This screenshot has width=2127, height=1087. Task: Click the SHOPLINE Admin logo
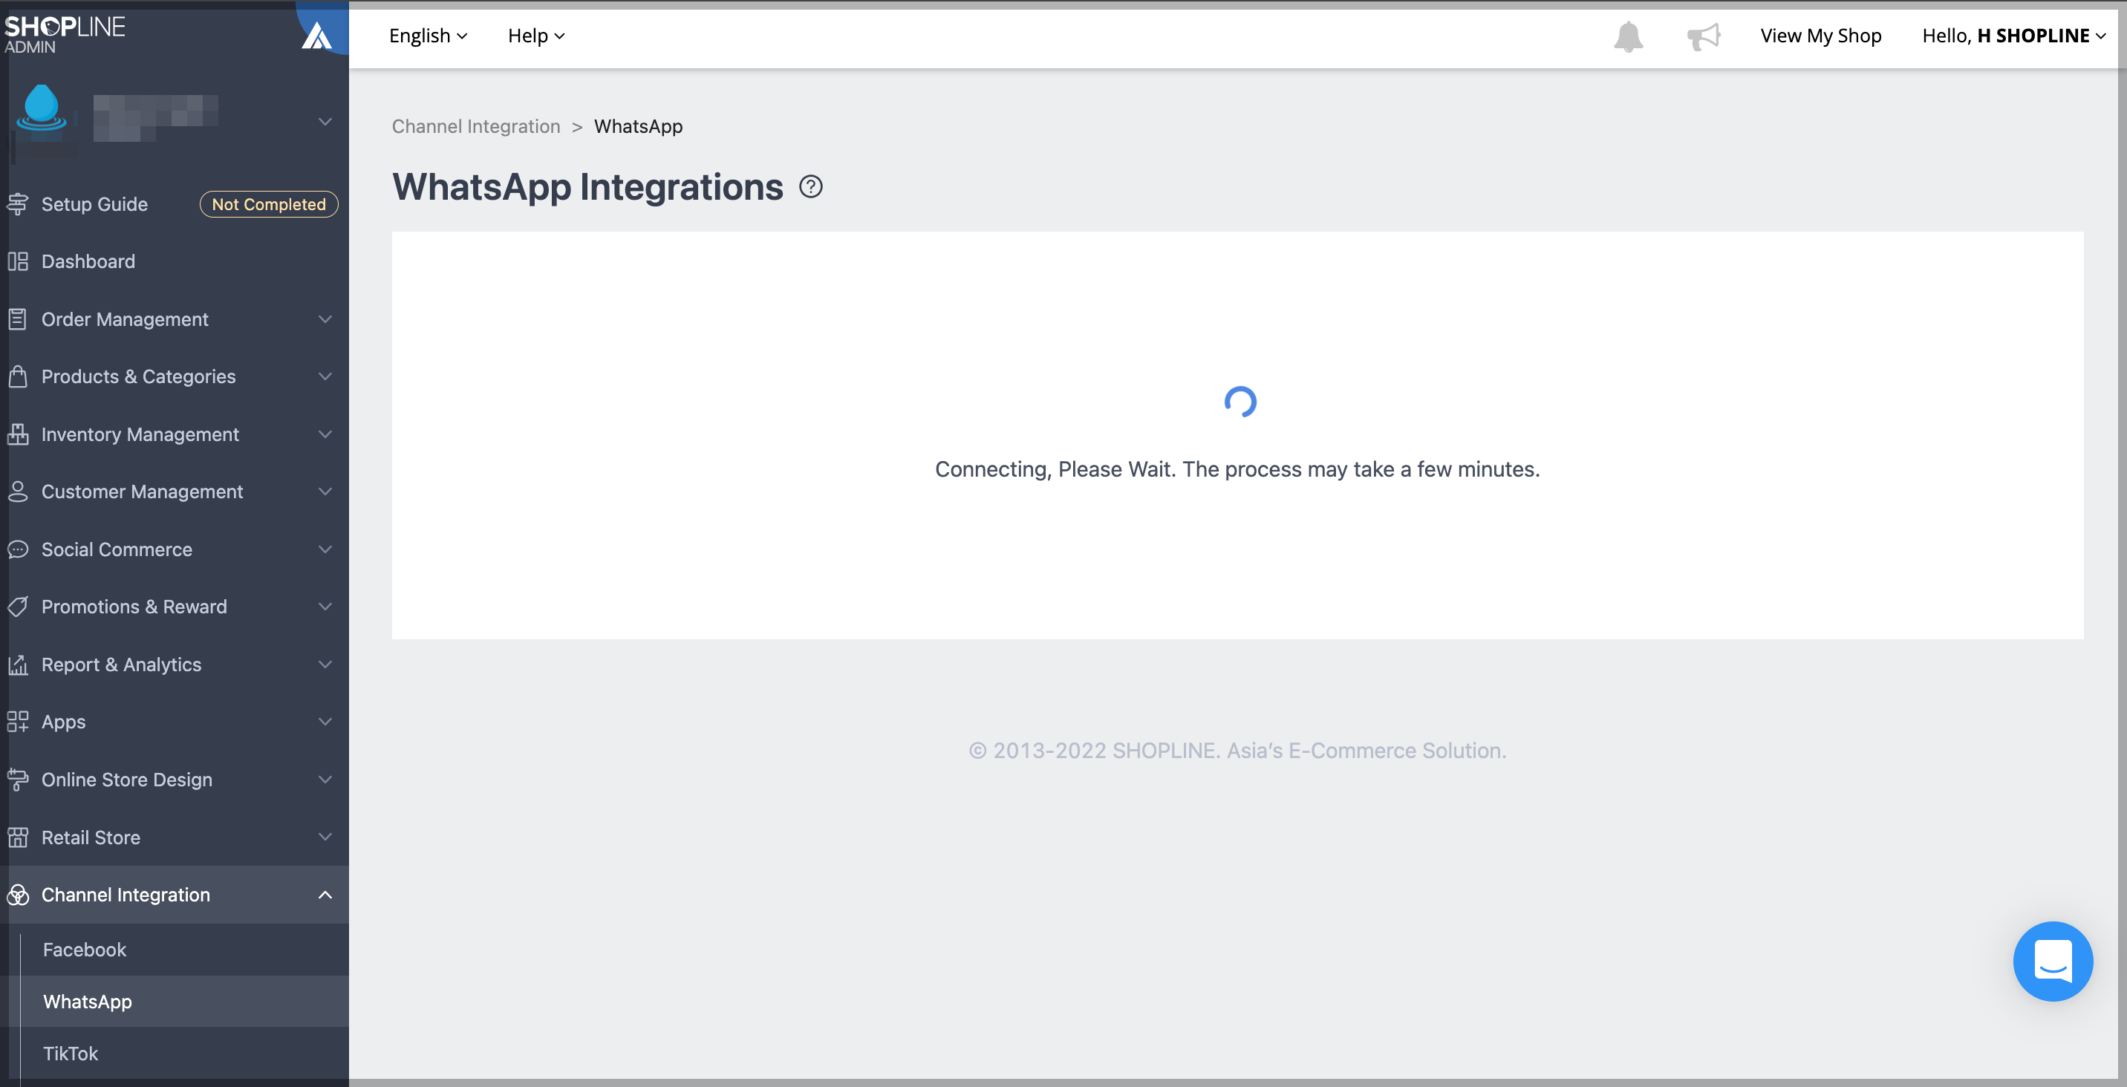65,35
